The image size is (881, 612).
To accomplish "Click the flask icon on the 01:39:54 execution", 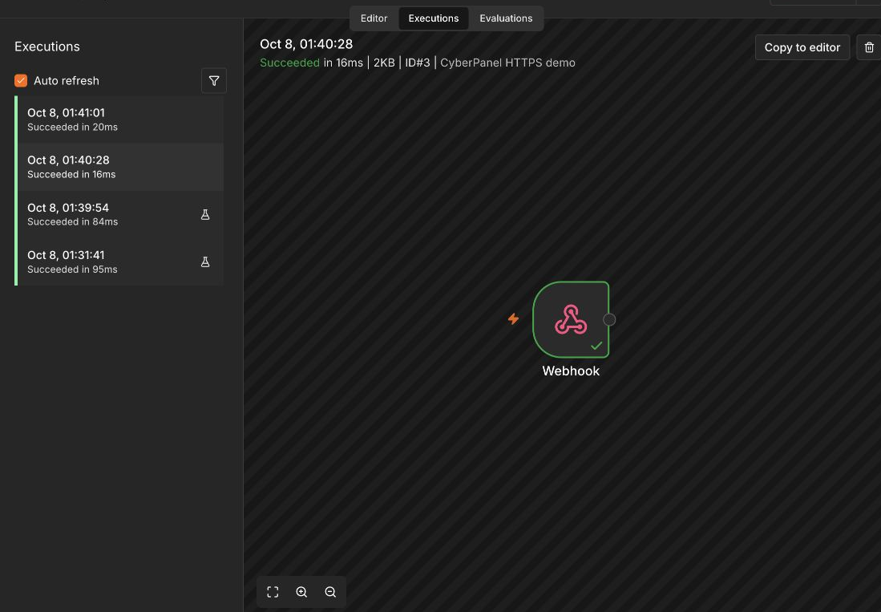I will pos(205,215).
